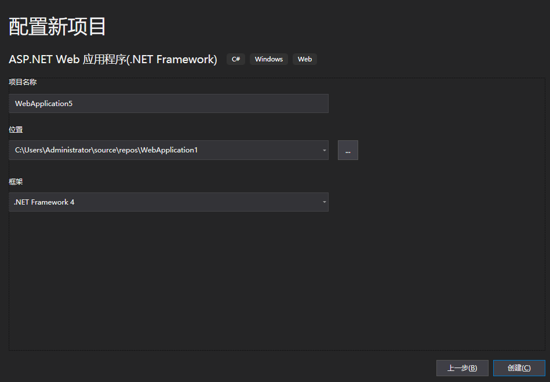The width and height of the screenshot is (550, 382).
Task: Browse for folder with the ... button
Action: click(x=348, y=150)
